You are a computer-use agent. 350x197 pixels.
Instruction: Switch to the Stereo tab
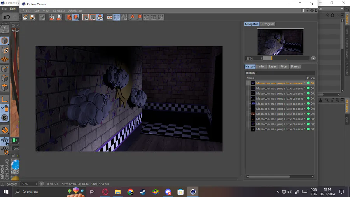295,67
